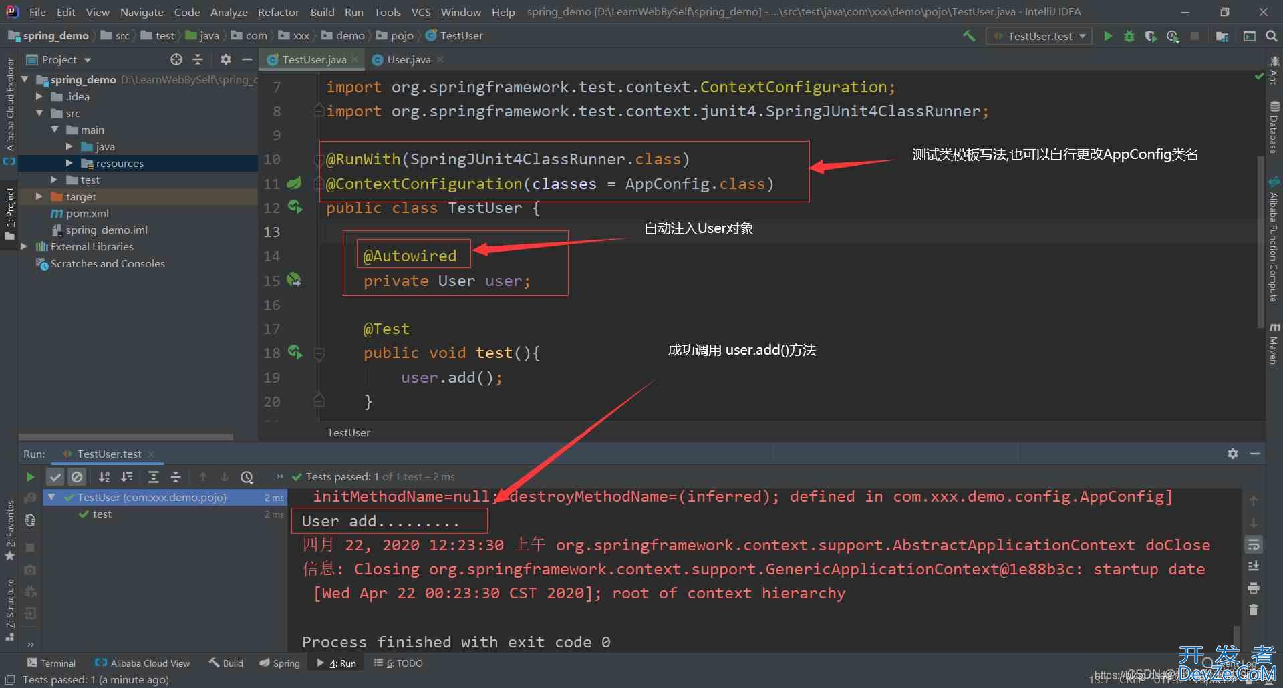Expand External Libraries node

click(25, 246)
